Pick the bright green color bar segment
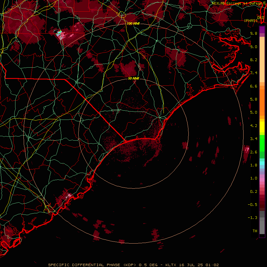 click(262, 143)
